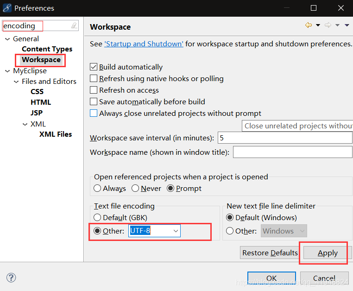Select CSS preferences item

[37, 92]
